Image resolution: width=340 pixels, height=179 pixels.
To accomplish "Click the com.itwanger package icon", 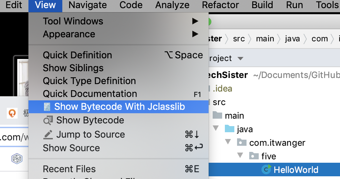I will 242,143.
